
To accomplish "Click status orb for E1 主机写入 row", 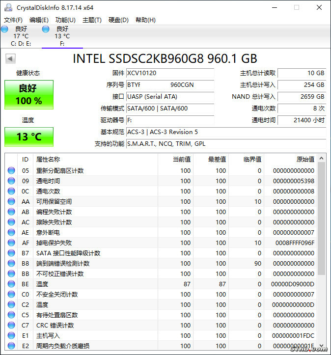I will [11, 335].
